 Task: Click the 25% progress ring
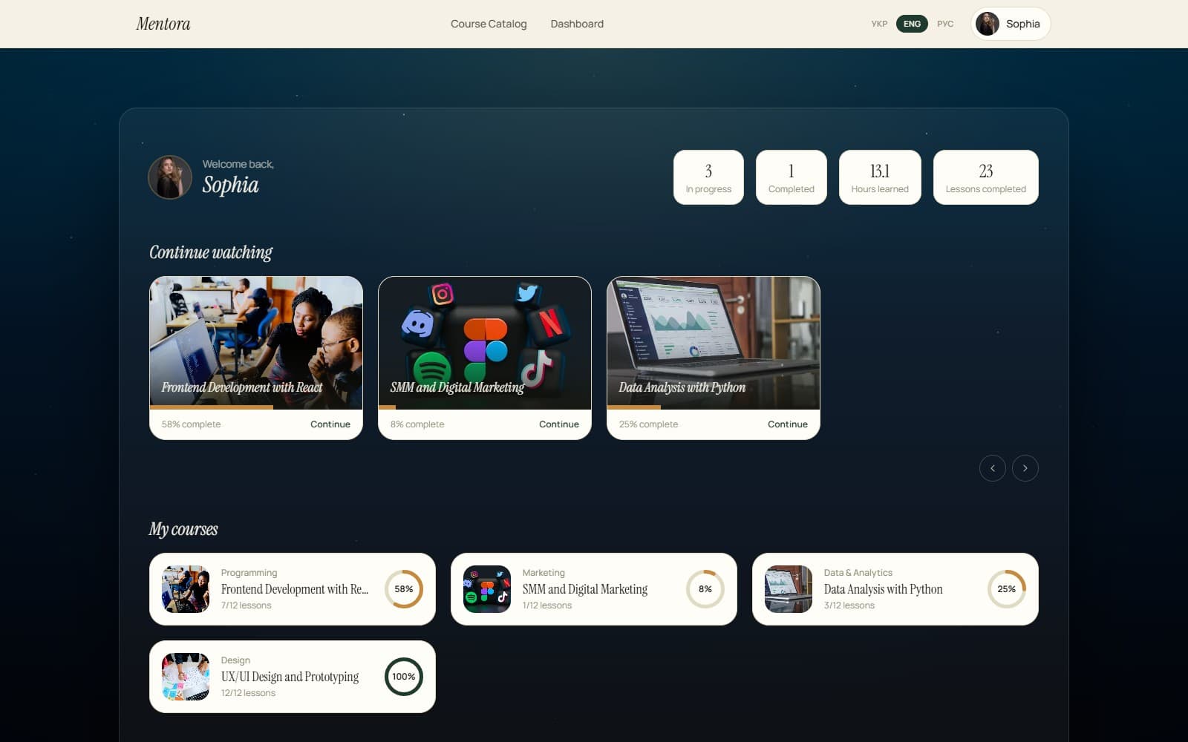(1007, 589)
